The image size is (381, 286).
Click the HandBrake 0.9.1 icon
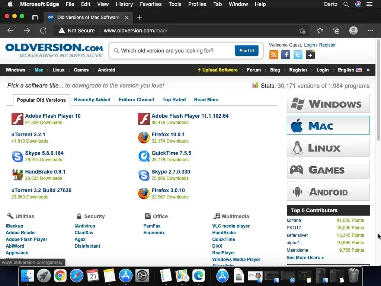tap(17, 175)
